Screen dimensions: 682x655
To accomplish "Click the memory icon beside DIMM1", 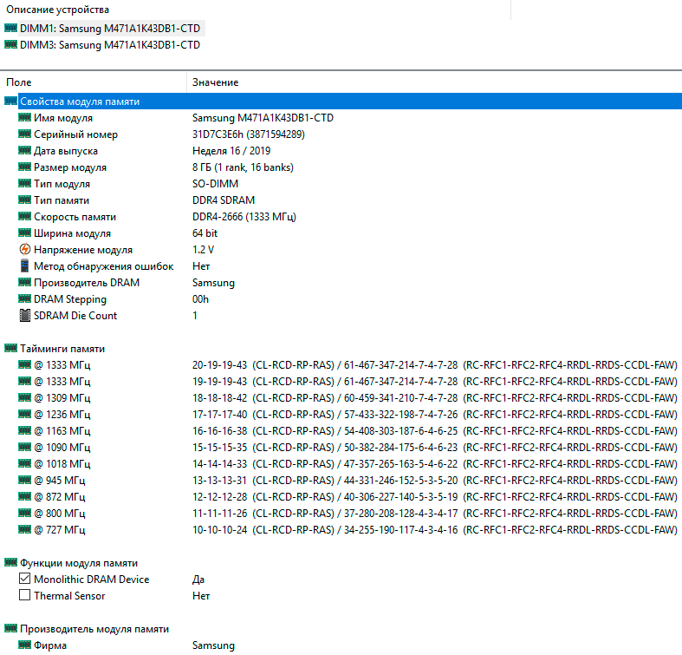I will [x=11, y=28].
